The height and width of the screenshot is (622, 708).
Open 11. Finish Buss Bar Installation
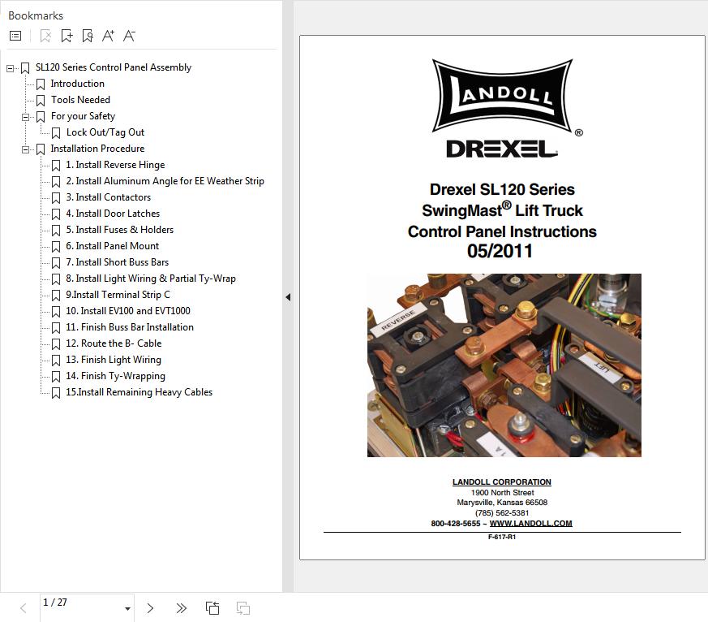coord(130,328)
